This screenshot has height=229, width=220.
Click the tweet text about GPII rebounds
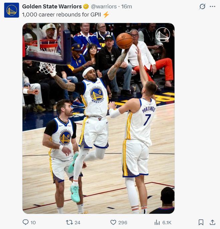62,14
